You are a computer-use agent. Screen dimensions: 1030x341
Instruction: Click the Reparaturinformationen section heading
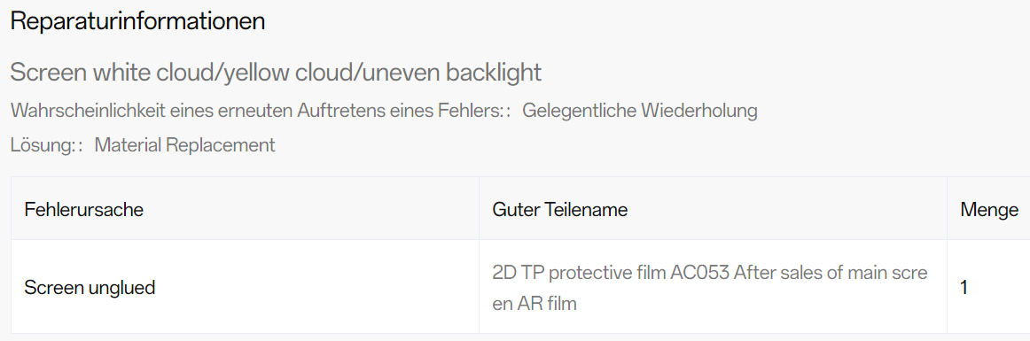tap(138, 21)
